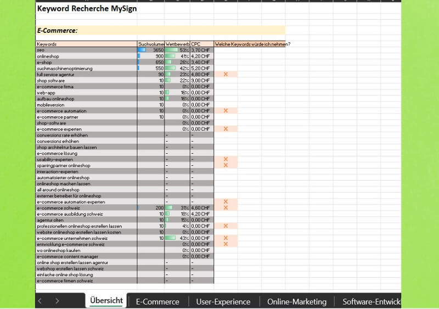This screenshot has height=309, width=439.
Task: Select the X mark beside e-commerce automation
Action: click(x=226, y=110)
